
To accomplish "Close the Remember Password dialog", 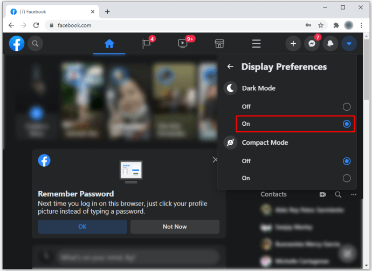I will coord(215,160).
